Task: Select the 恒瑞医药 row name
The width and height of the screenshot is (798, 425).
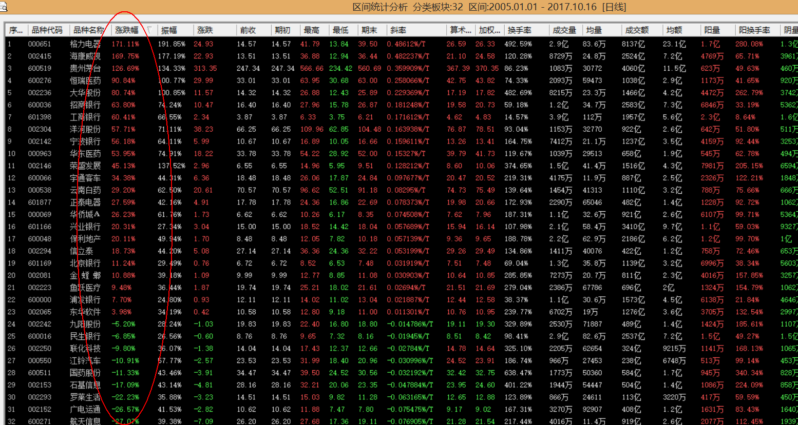Action: (85, 80)
